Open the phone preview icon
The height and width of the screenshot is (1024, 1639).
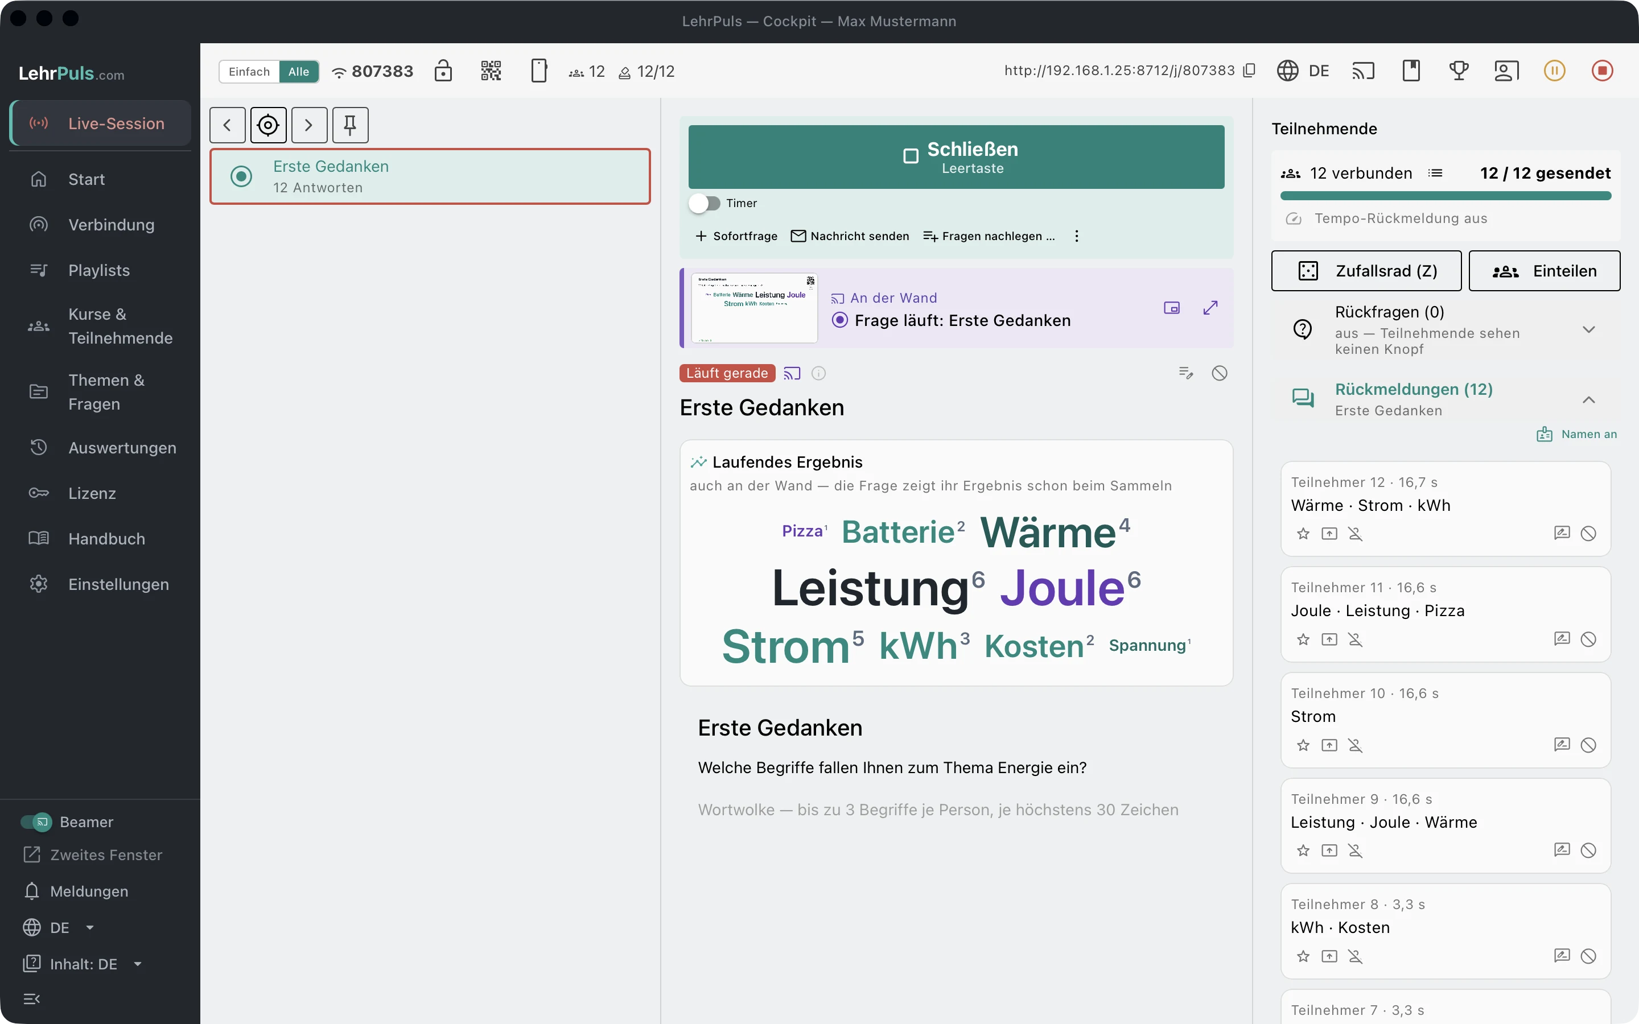[538, 71]
